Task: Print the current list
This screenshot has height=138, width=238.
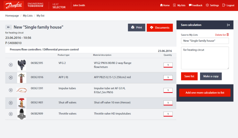Action: [x=136, y=28]
